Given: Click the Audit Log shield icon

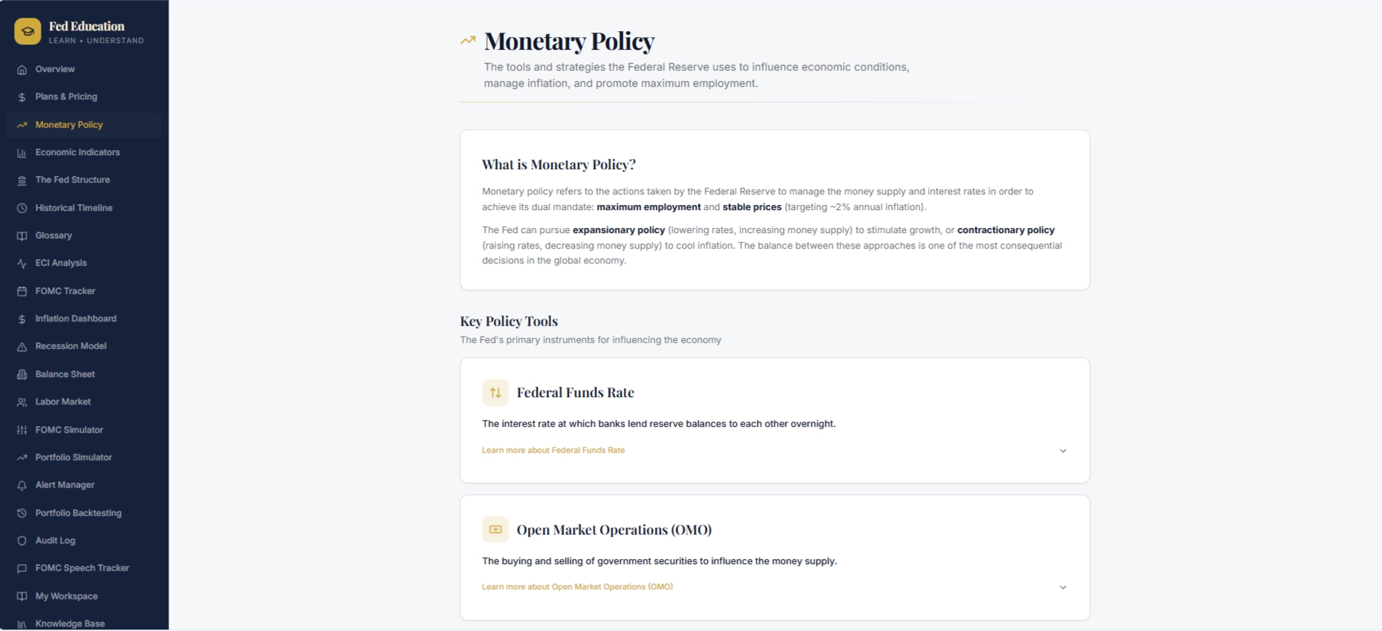Looking at the screenshot, I should (22, 541).
